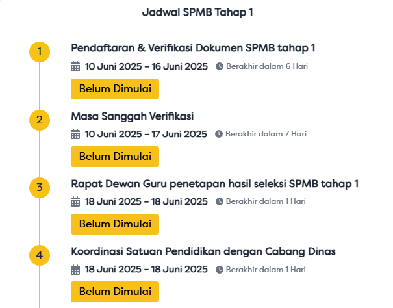
Task: Click the calendar icon for Masa Sanggah Verifikasi
Action: pyautogui.click(x=75, y=135)
